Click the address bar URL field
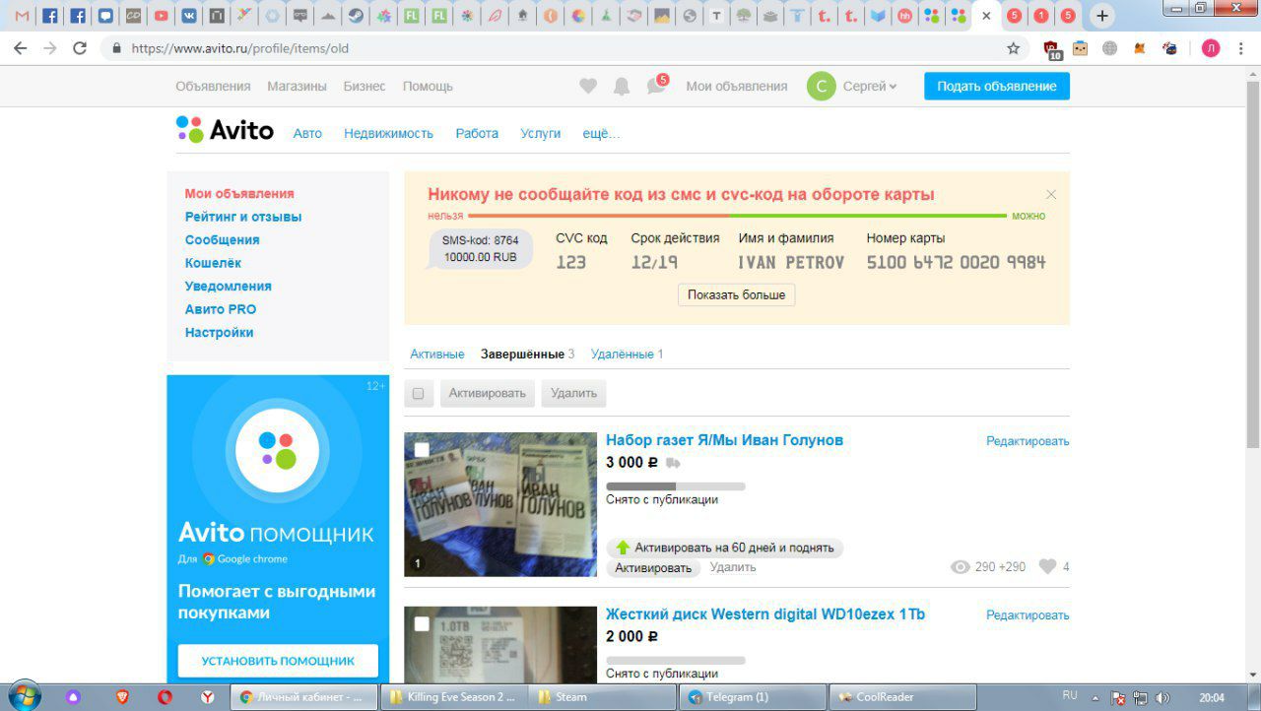1261x711 pixels. pyautogui.click(x=562, y=48)
